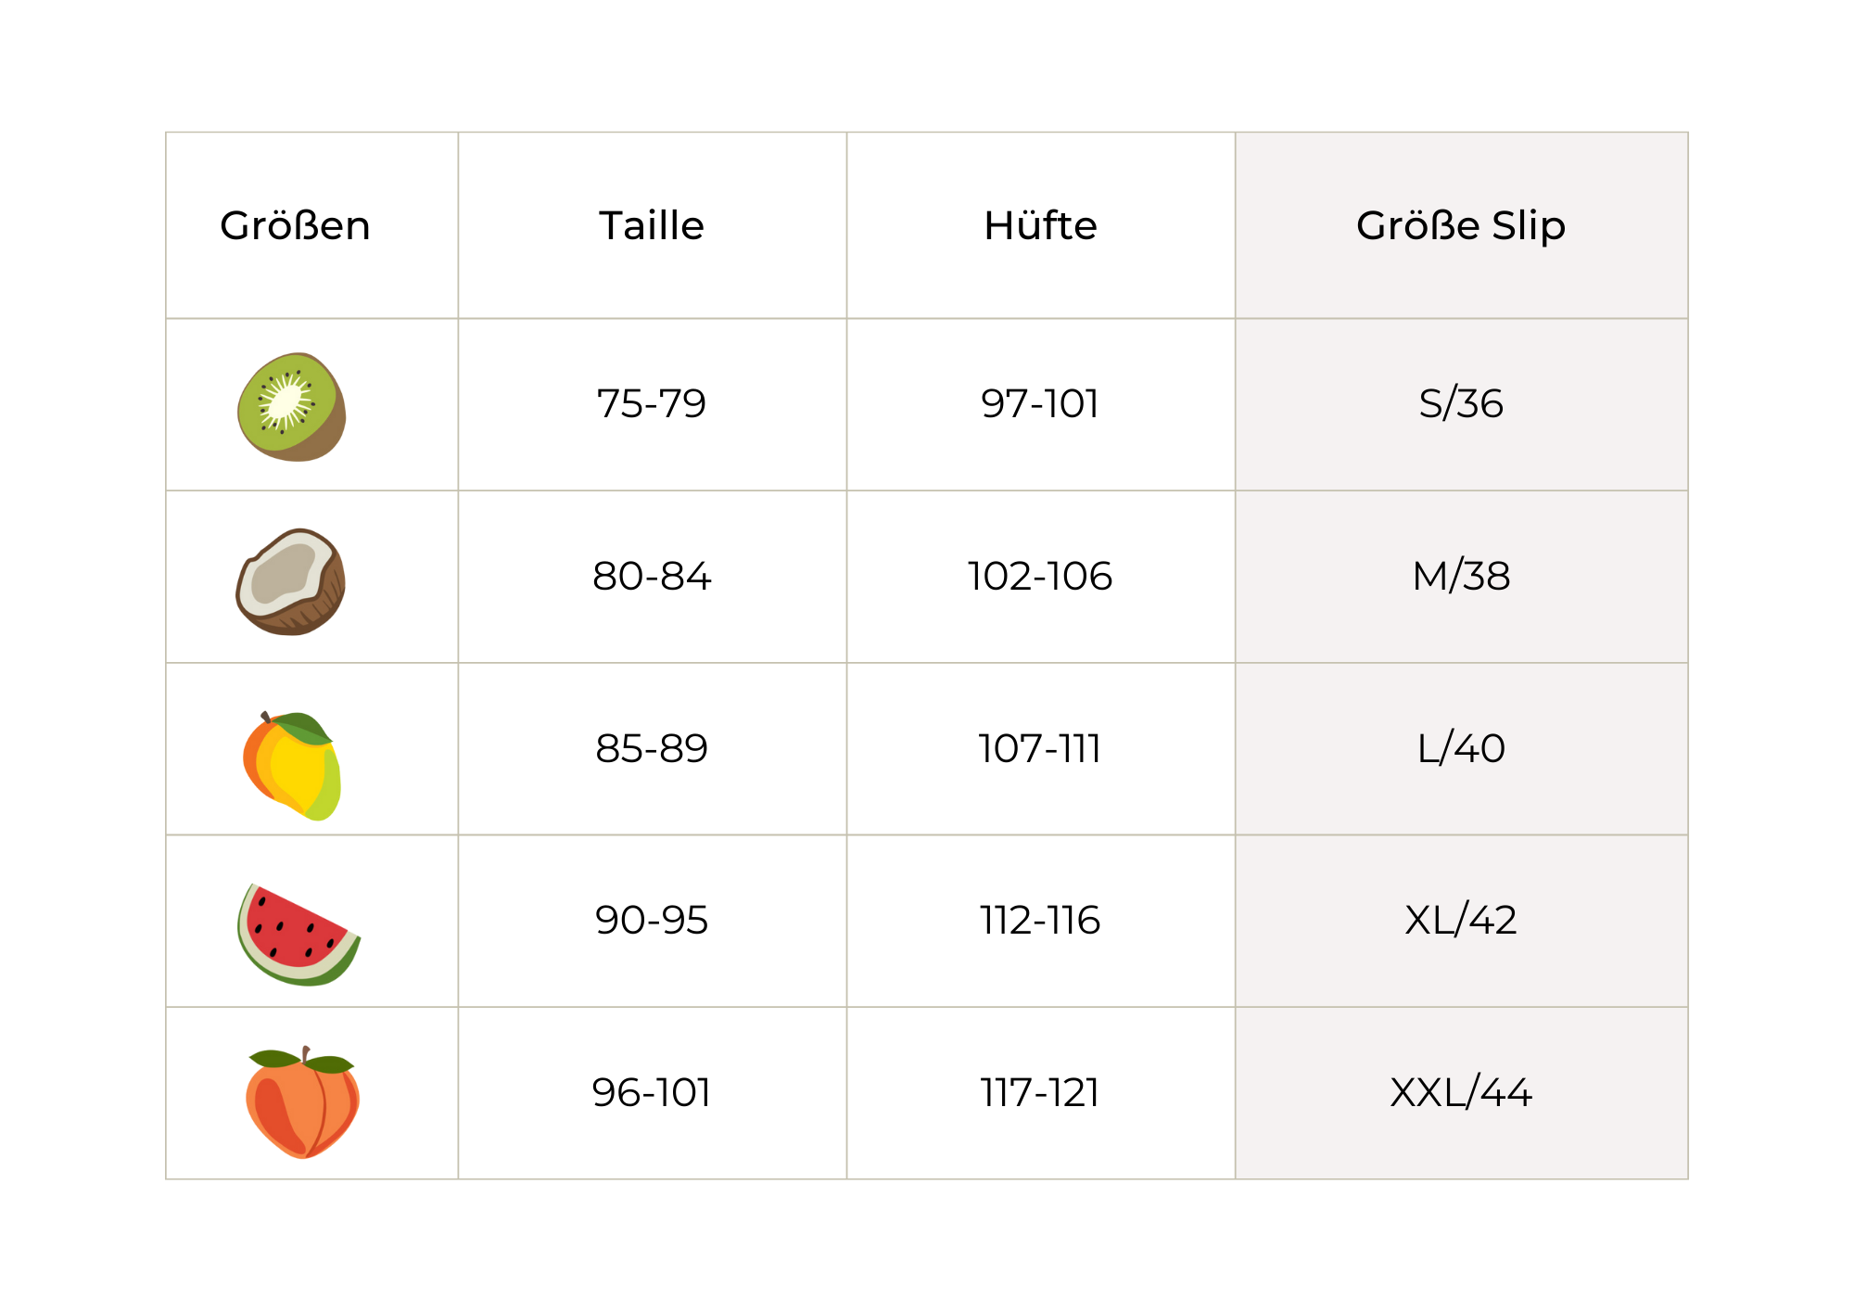Image resolution: width=1854 pixels, height=1311 pixels.
Task: Select the 75-79 waist cell
Action: coord(652,404)
